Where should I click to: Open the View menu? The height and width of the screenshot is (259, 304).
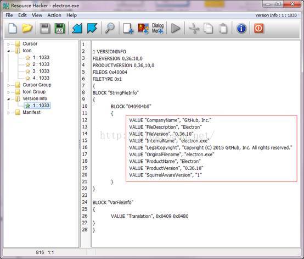click(37, 15)
